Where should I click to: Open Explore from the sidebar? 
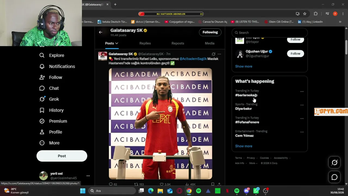point(52,55)
